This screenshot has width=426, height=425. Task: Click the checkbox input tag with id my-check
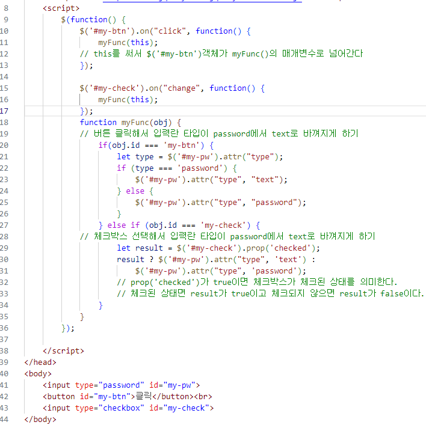point(128,408)
